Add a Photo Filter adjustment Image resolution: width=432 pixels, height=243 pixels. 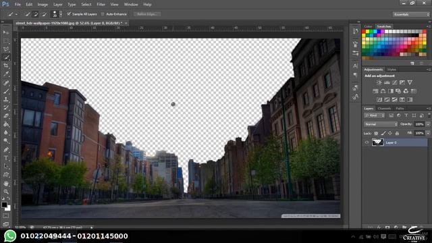click(398, 91)
